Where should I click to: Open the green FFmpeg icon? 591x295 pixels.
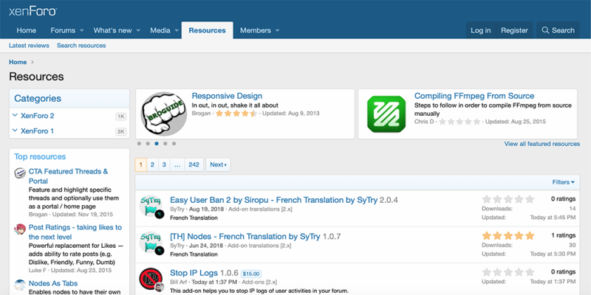(x=386, y=114)
